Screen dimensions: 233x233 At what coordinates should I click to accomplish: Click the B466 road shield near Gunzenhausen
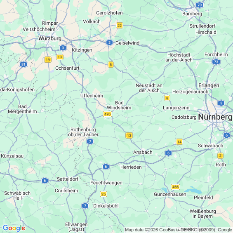[x=176, y=187]
